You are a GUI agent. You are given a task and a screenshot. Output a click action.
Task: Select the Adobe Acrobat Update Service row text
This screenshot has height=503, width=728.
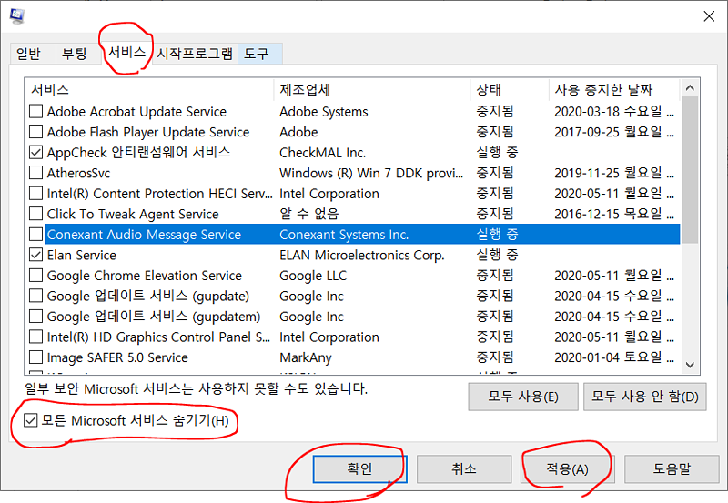click(136, 112)
